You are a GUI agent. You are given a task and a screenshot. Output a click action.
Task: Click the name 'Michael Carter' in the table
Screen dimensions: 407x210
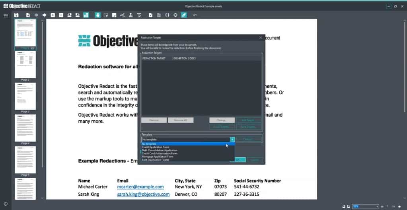tap(93, 187)
